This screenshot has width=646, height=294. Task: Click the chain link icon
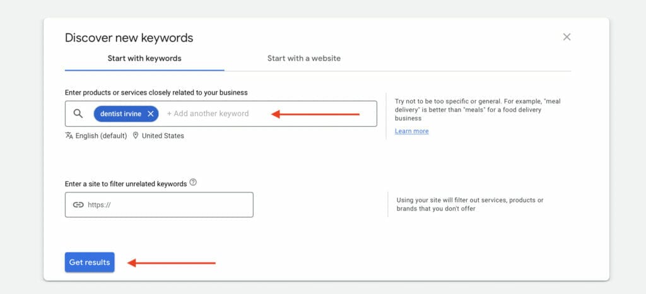78,204
